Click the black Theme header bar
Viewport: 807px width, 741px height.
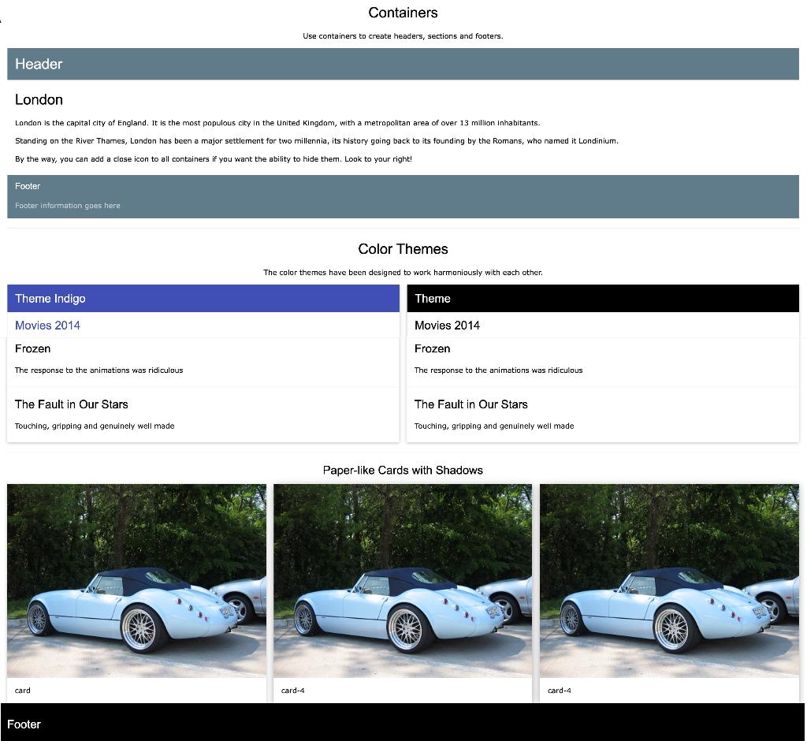[603, 298]
